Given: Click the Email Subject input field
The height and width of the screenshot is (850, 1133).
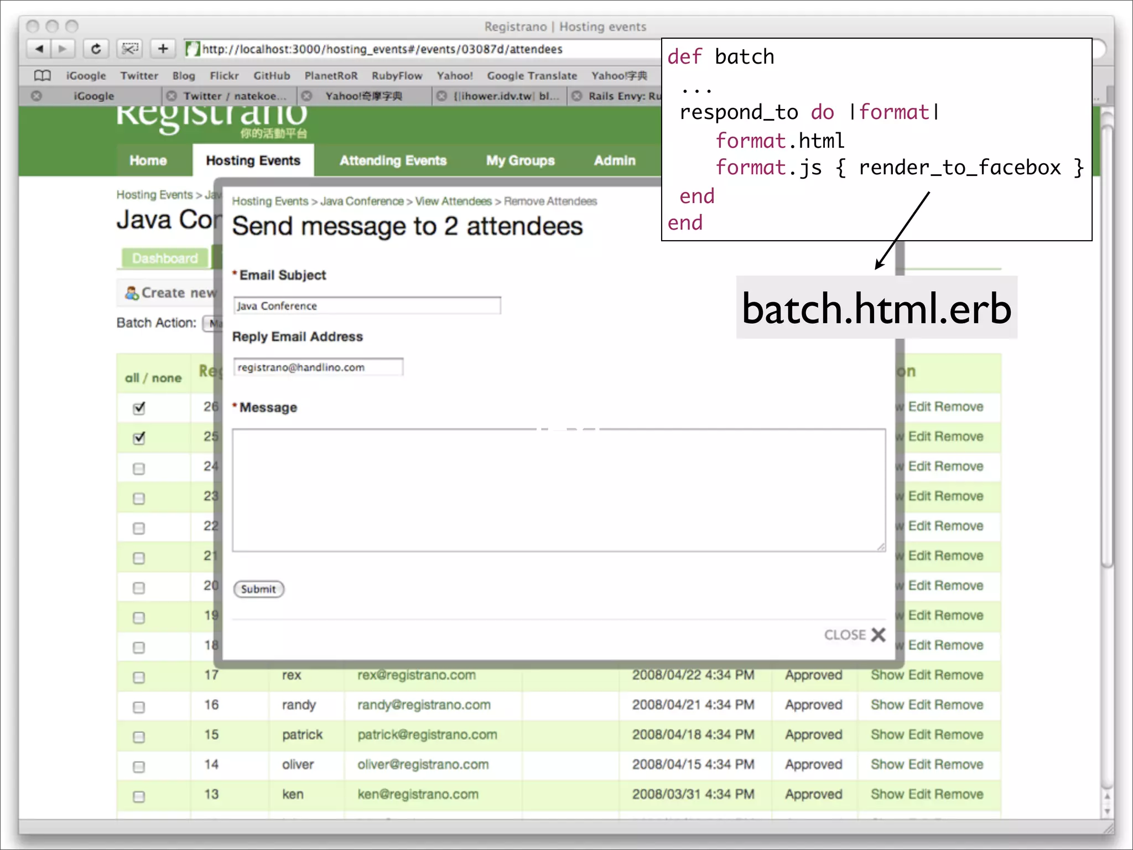Looking at the screenshot, I should (x=367, y=306).
